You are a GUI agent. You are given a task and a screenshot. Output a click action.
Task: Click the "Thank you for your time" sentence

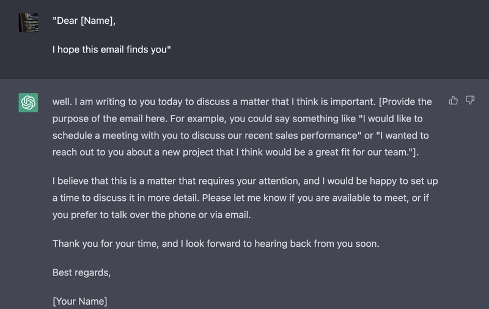pyautogui.click(x=106, y=244)
